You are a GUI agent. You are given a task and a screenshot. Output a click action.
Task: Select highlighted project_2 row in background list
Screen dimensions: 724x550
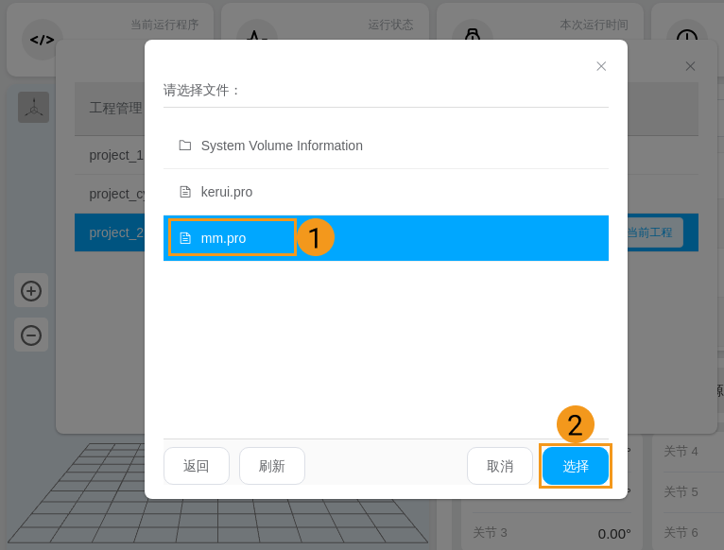[110, 232]
